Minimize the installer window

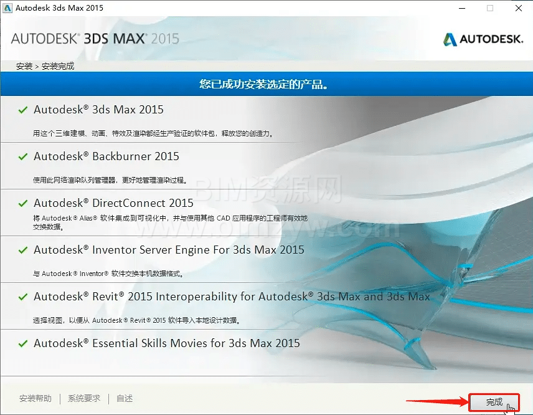click(462, 8)
